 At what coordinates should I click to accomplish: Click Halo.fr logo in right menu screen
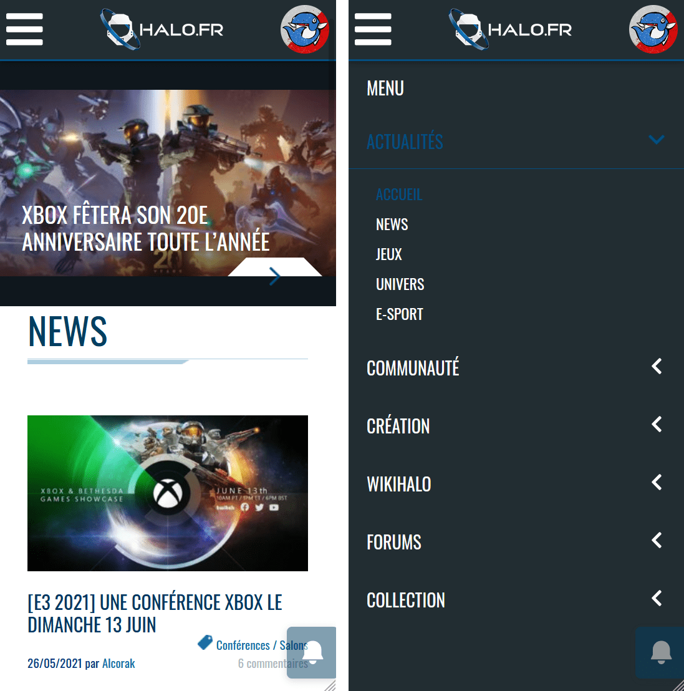(511, 29)
